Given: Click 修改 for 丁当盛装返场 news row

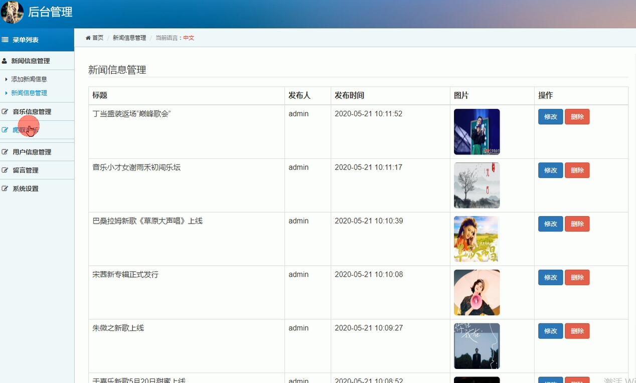Looking at the screenshot, I should 551,117.
